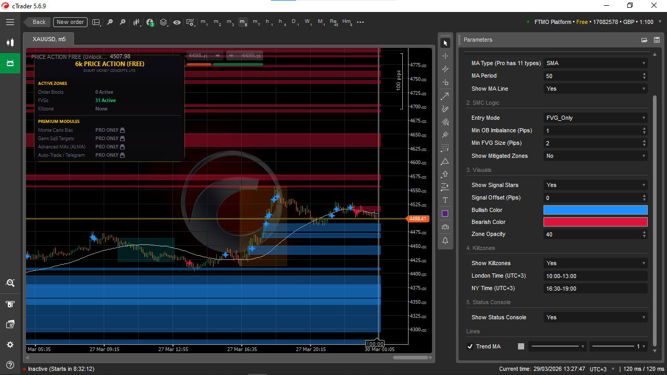
Task: Toggle the Trend MA line checkbox
Action: (470, 346)
